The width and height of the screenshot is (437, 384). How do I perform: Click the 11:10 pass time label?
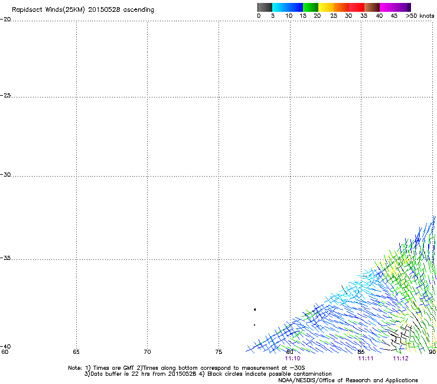293,359
